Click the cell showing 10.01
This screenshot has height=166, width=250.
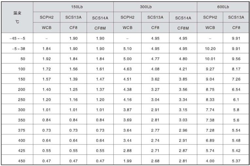point(210,59)
